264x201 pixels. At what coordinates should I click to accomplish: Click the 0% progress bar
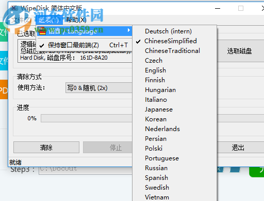(x=87, y=118)
